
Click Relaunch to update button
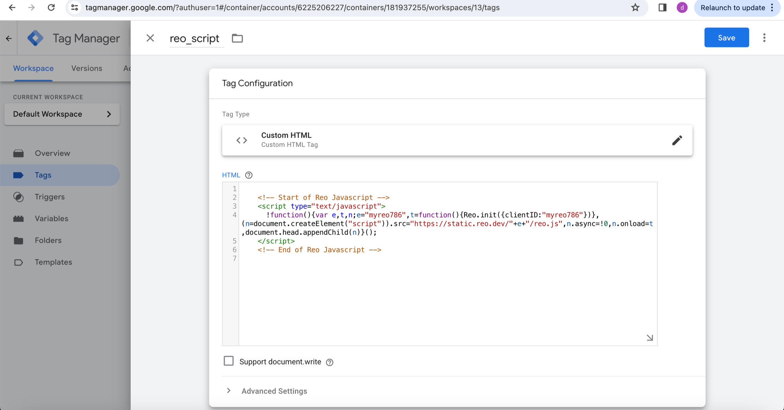click(x=732, y=7)
